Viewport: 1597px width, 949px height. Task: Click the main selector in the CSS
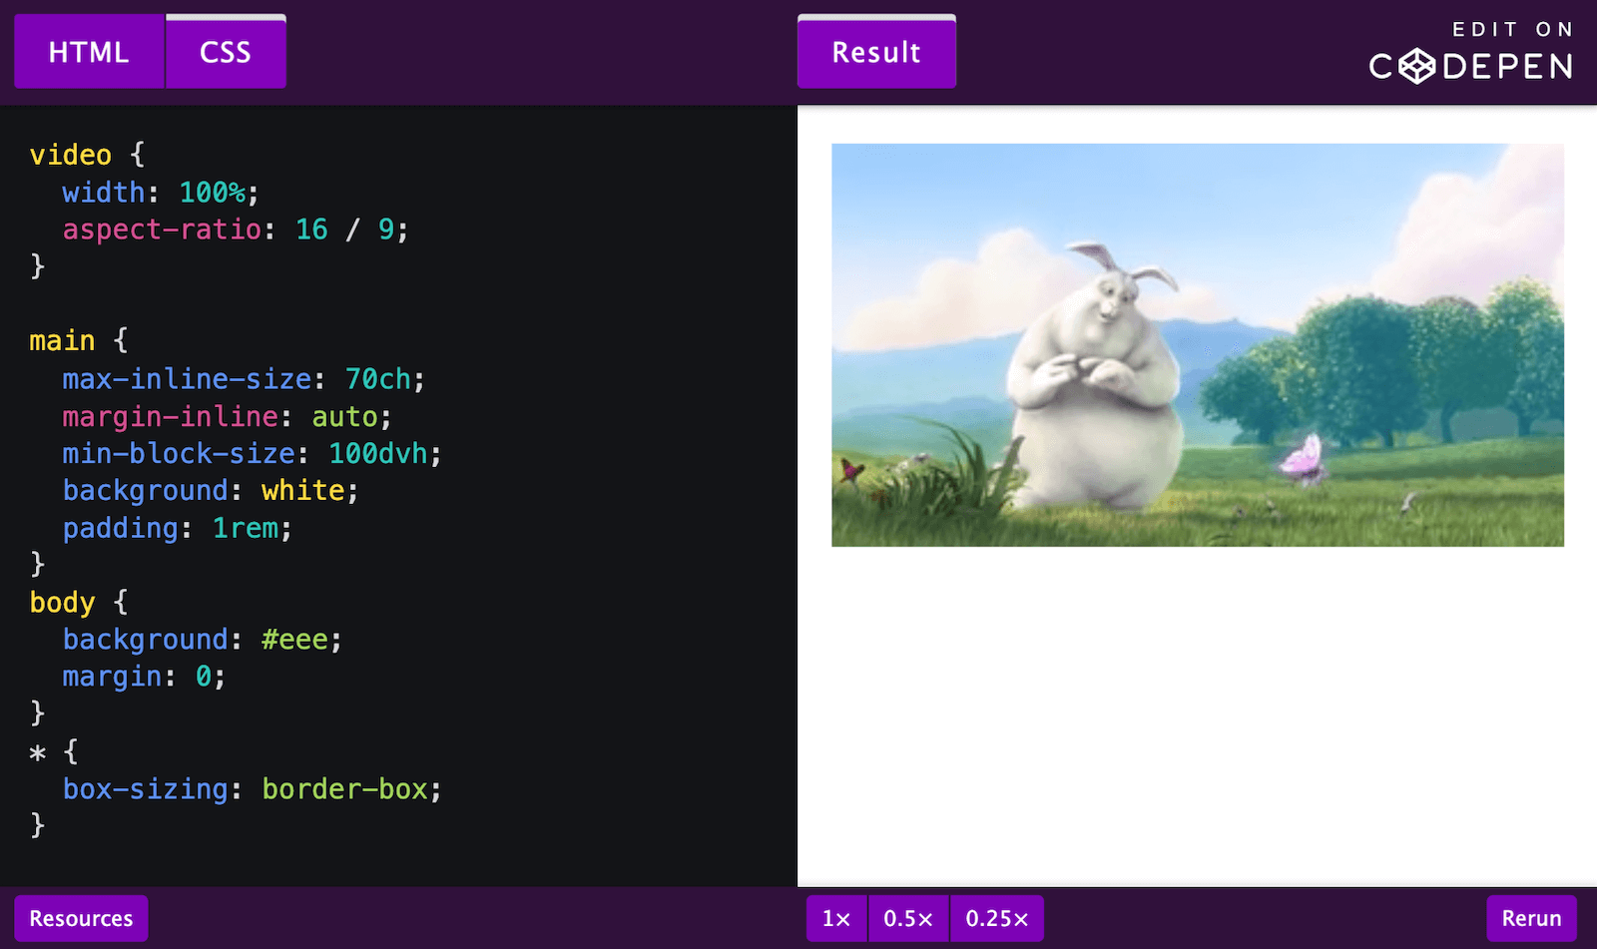[x=61, y=340]
